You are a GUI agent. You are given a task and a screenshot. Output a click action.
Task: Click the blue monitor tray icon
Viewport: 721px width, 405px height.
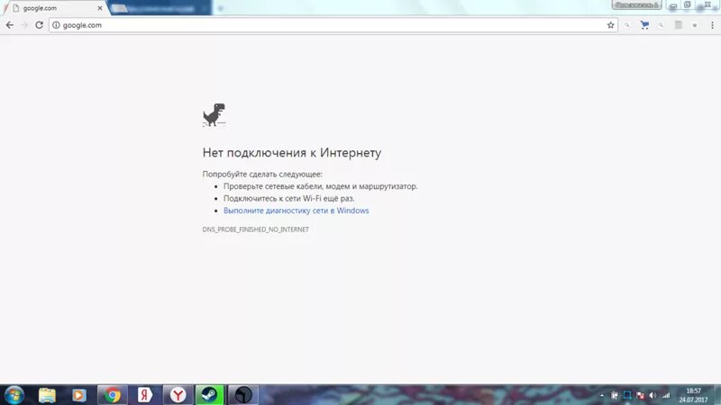coord(627,395)
